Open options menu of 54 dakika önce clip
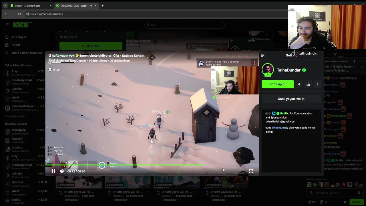Viewport: 366px width, 206px height. [147, 192]
